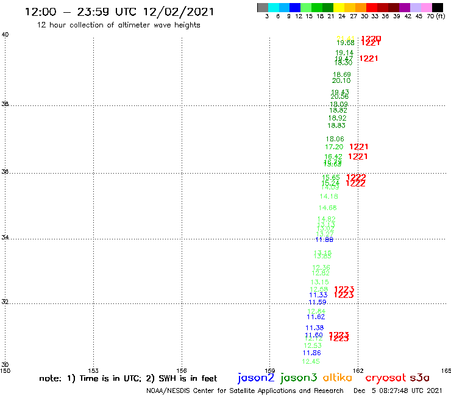Image resolution: width=451 pixels, height=396 pixels.
Task: Pick the purple swatch in the color scale
Action: (405, 7)
